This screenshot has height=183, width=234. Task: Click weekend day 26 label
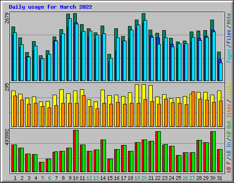coord(185,178)
